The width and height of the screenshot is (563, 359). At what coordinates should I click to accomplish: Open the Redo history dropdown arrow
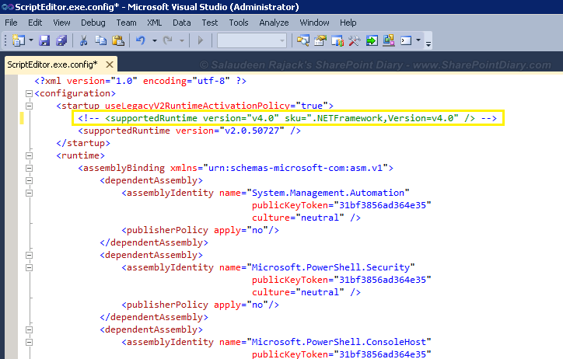tap(182, 40)
